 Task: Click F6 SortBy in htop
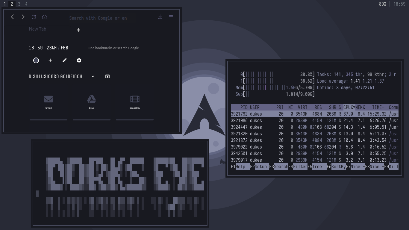pos(336,167)
